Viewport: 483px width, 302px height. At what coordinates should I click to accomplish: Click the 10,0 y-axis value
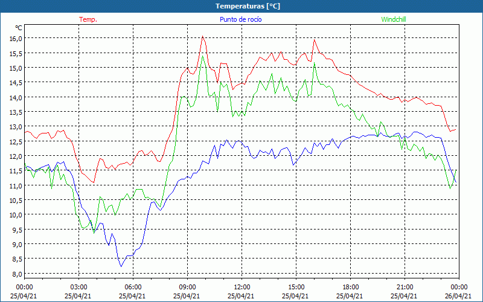click(16, 214)
